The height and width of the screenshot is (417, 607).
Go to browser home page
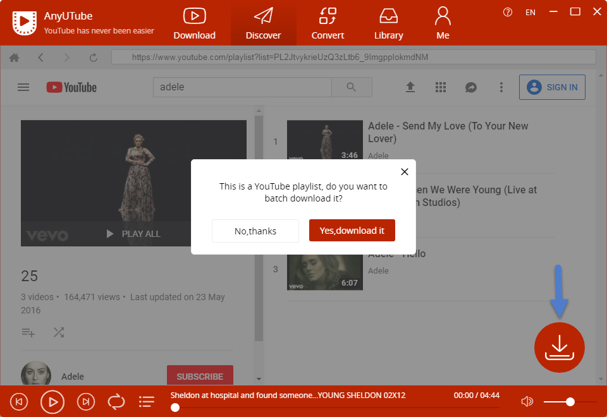coord(15,57)
